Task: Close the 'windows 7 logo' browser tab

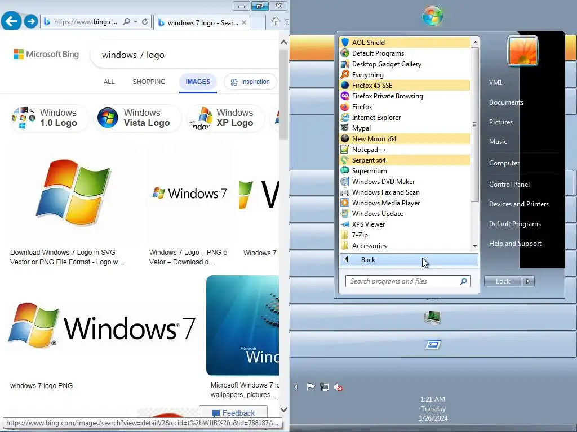Action: click(244, 22)
